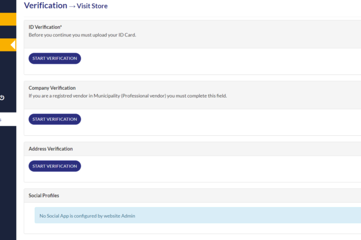Start verification for Company Verification
Image resolution: width=361 pixels, height=240 pixels.
coord(54,119)
